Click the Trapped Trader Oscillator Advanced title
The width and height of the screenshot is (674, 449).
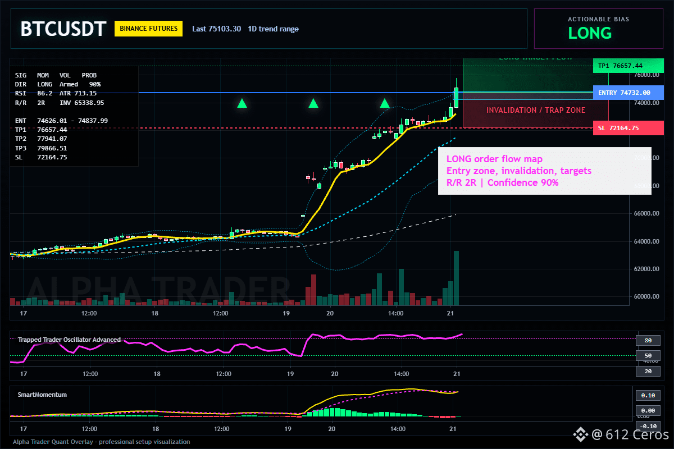(69, 340)
